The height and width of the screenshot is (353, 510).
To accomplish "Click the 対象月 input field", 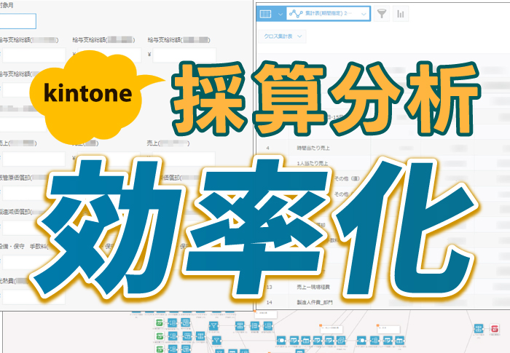I will coord(17,21).
